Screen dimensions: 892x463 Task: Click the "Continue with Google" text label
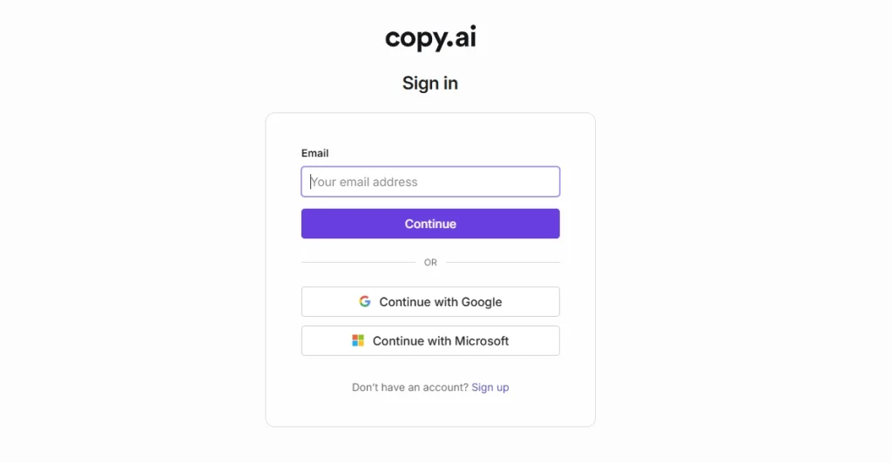441,302
